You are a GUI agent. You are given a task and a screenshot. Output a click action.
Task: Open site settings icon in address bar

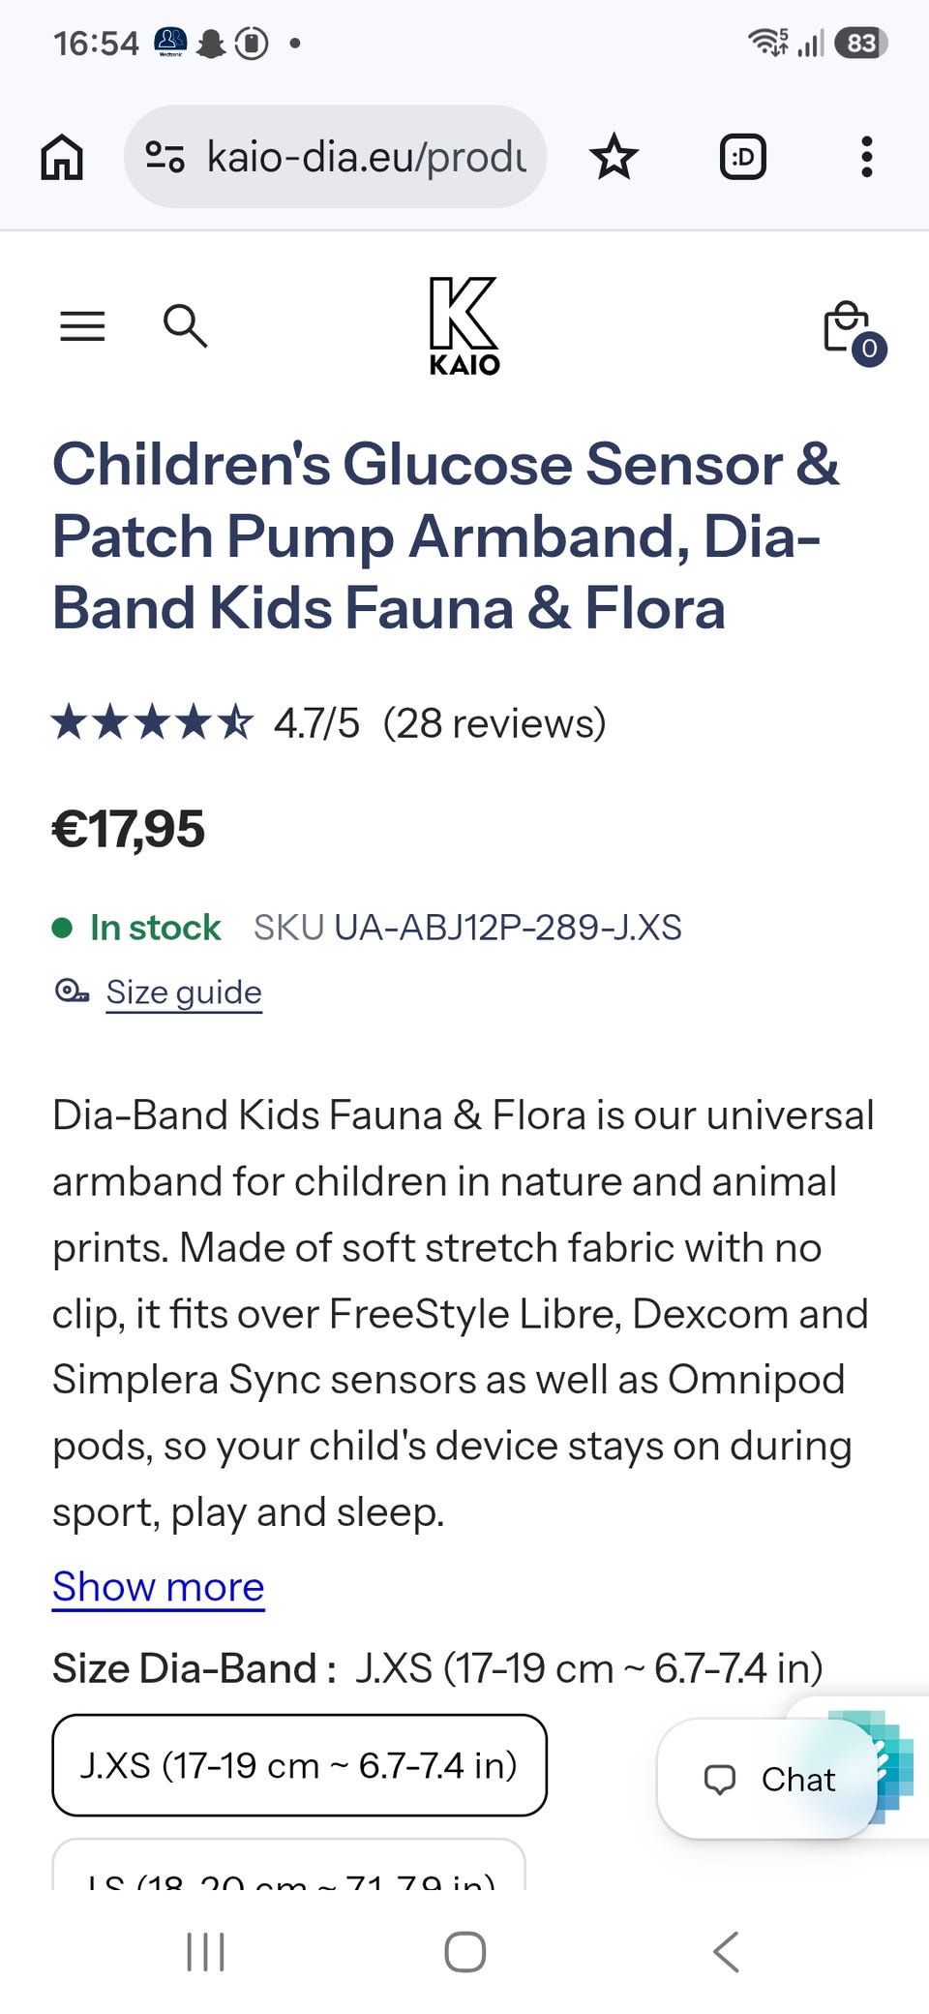(x=165, y=157)
